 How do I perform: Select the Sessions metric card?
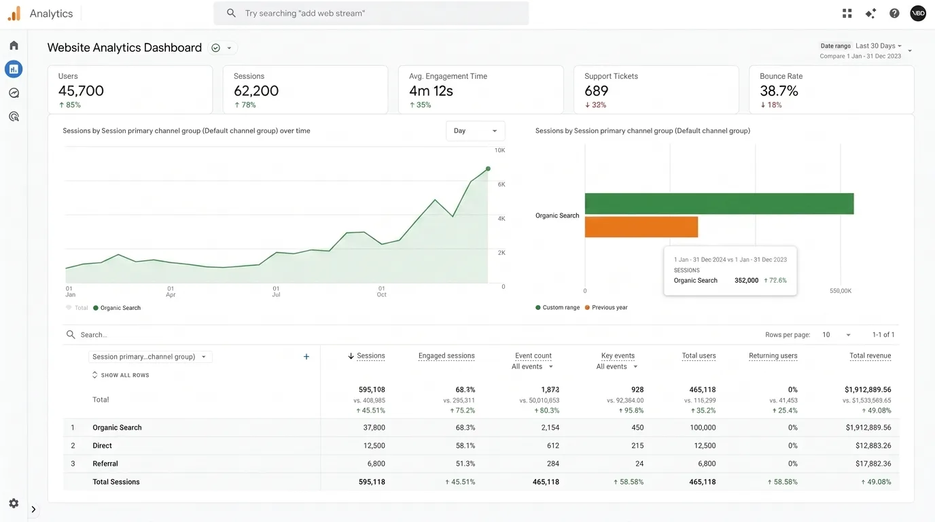pos(305,90)
